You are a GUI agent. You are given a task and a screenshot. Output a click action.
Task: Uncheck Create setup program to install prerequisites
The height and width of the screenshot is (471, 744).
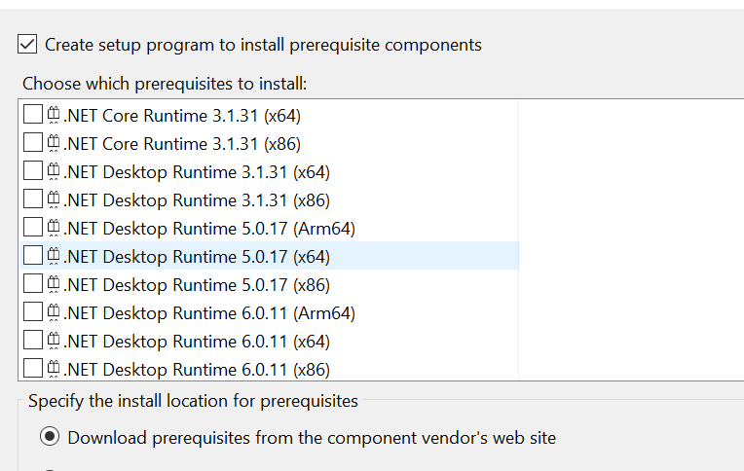pyautogui.click(x=28, y=45)
